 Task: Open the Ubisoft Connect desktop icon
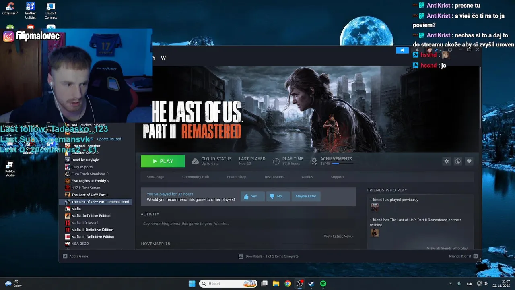coord(51,10)
